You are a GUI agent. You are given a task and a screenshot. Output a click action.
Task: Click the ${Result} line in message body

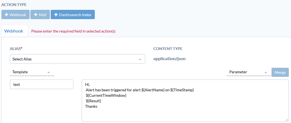point(93,101)
